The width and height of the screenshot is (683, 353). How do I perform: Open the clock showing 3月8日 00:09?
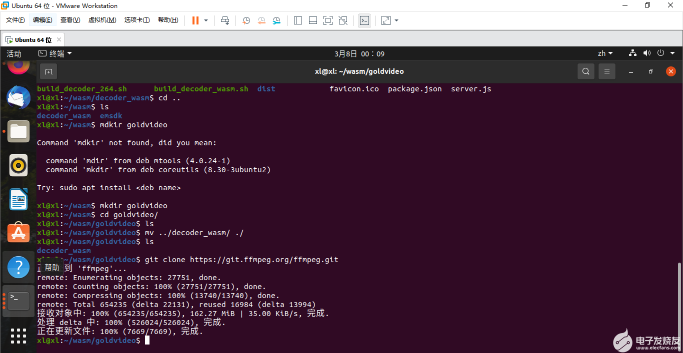(359, 53)
